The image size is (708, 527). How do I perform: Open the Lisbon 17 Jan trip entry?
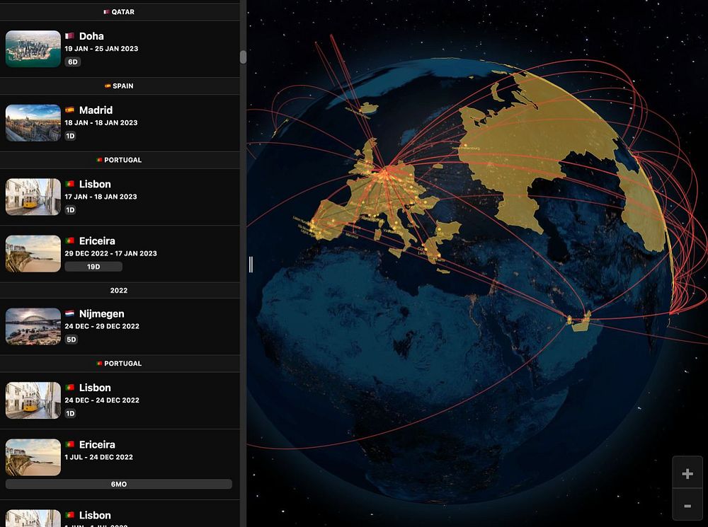coord(120,197)
